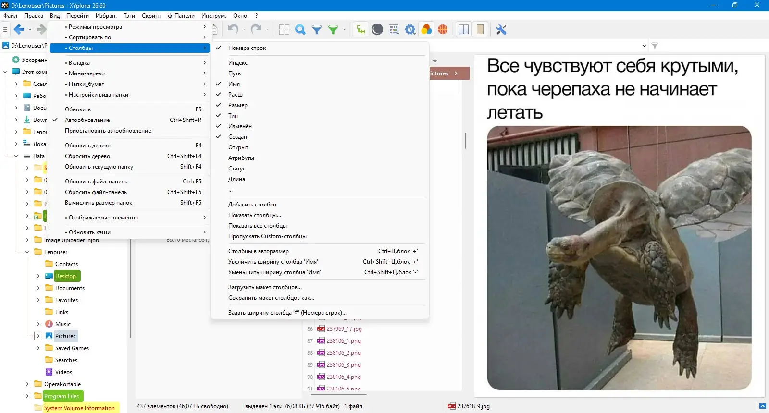Toggle 'Автообновление' option in the View menu
The width and height of the screenshot is (769, 413).
coord(87,120)
